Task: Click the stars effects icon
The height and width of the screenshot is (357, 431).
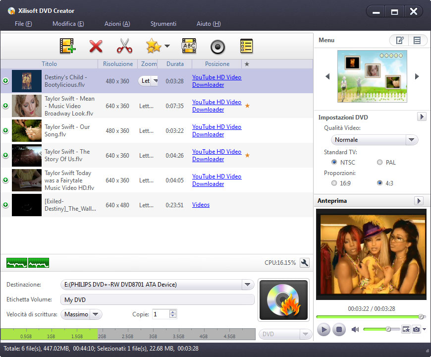Action: (154, 46)
